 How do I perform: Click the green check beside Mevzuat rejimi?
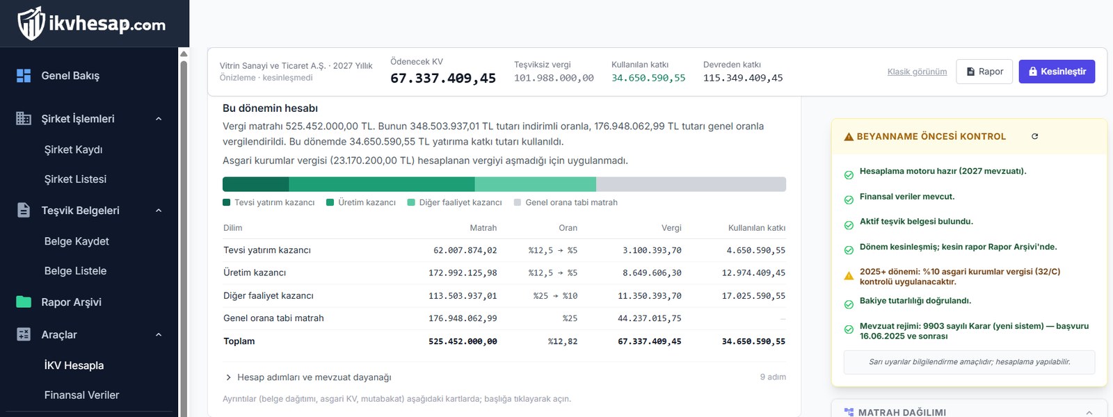point(849,329)
